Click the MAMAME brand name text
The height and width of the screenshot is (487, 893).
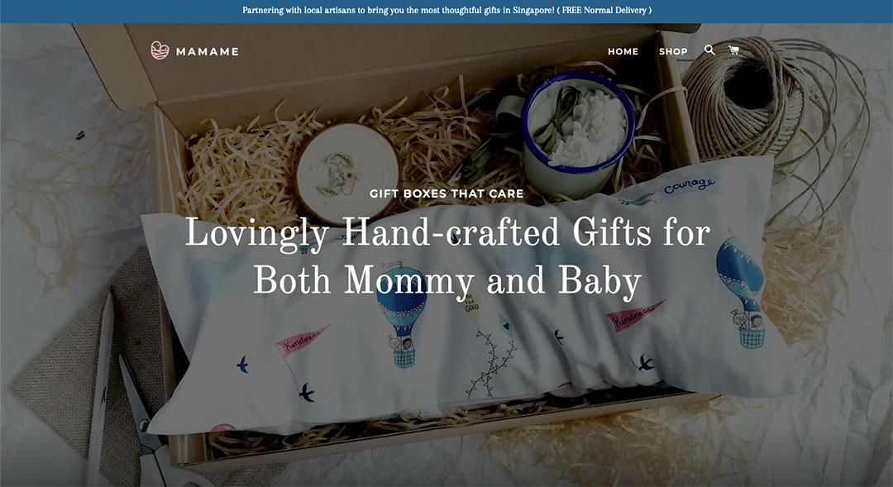(208, 51)
